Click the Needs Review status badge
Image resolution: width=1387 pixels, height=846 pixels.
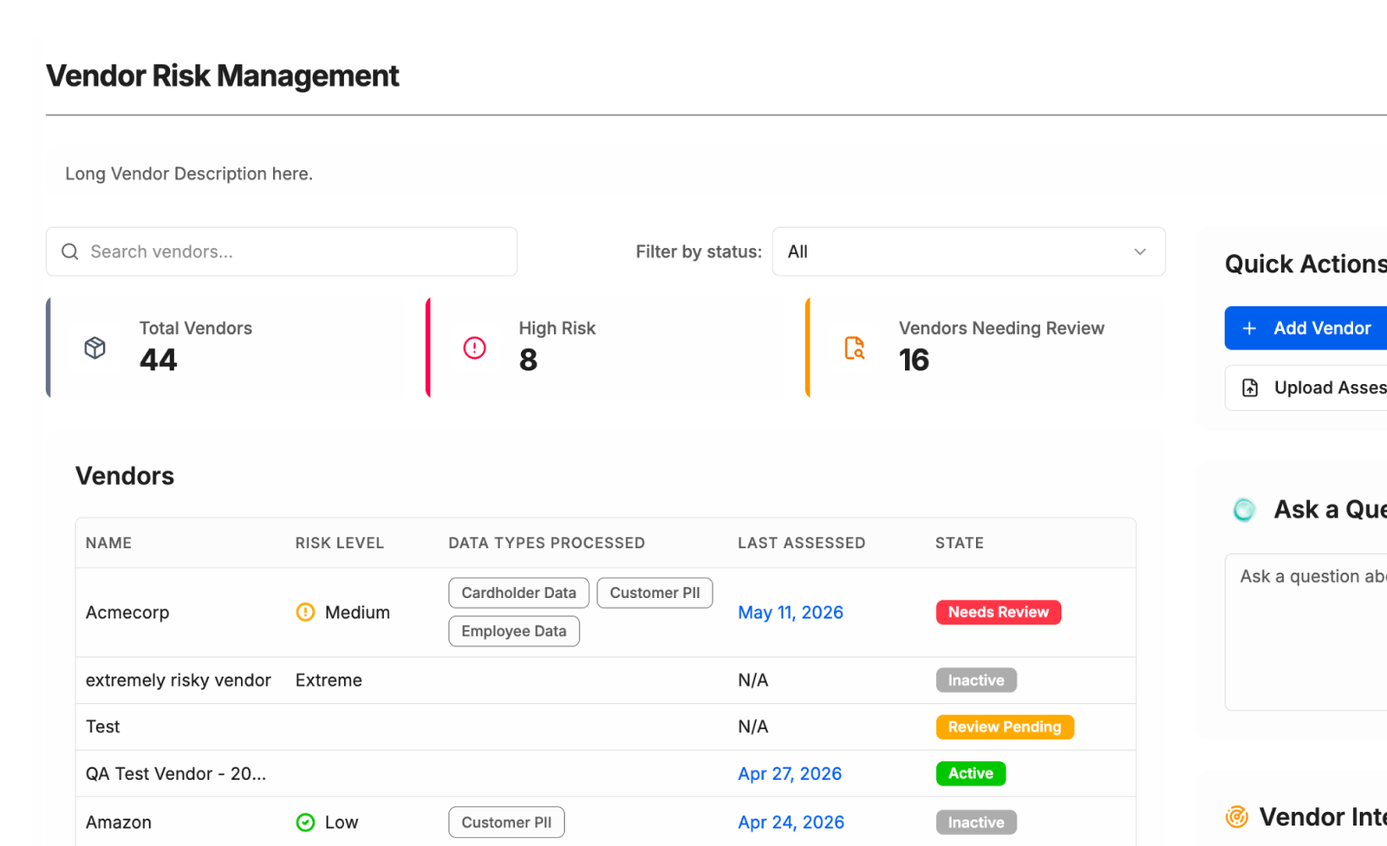[x=998, y=612]
